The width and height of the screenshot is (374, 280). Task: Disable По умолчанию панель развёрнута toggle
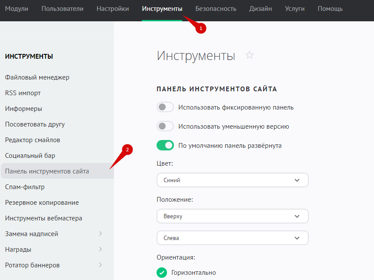165,146
